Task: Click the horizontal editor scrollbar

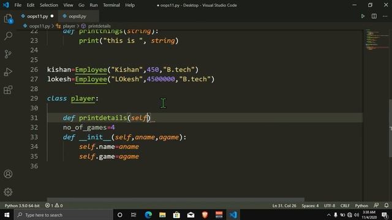Action: [176, 200]
